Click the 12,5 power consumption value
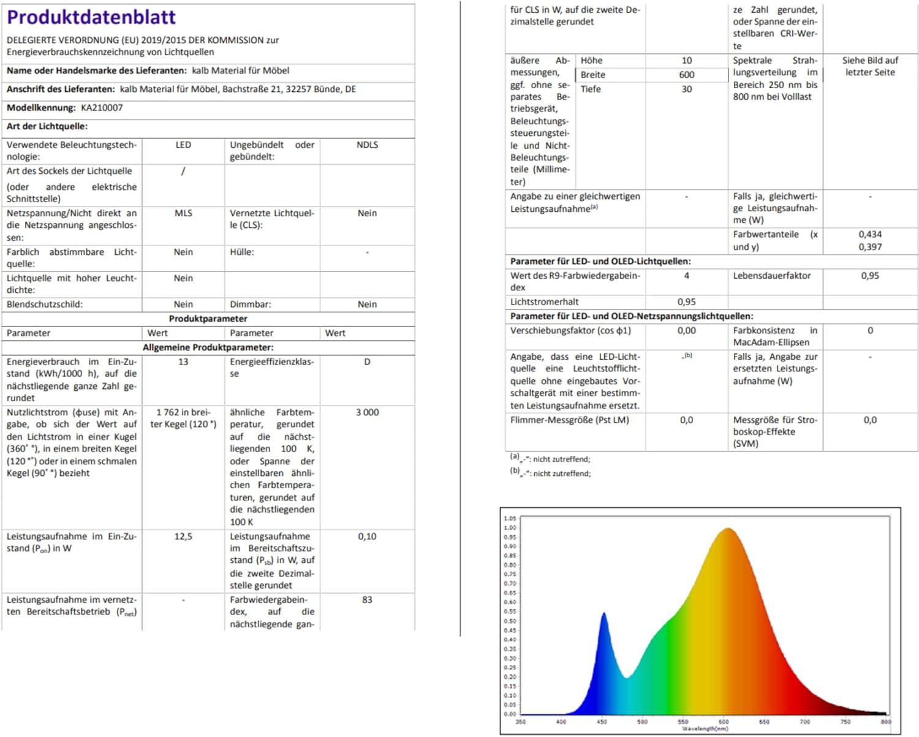Image resolution: width=919 pixels, height=737 pixels. click(x=183, y=537)
